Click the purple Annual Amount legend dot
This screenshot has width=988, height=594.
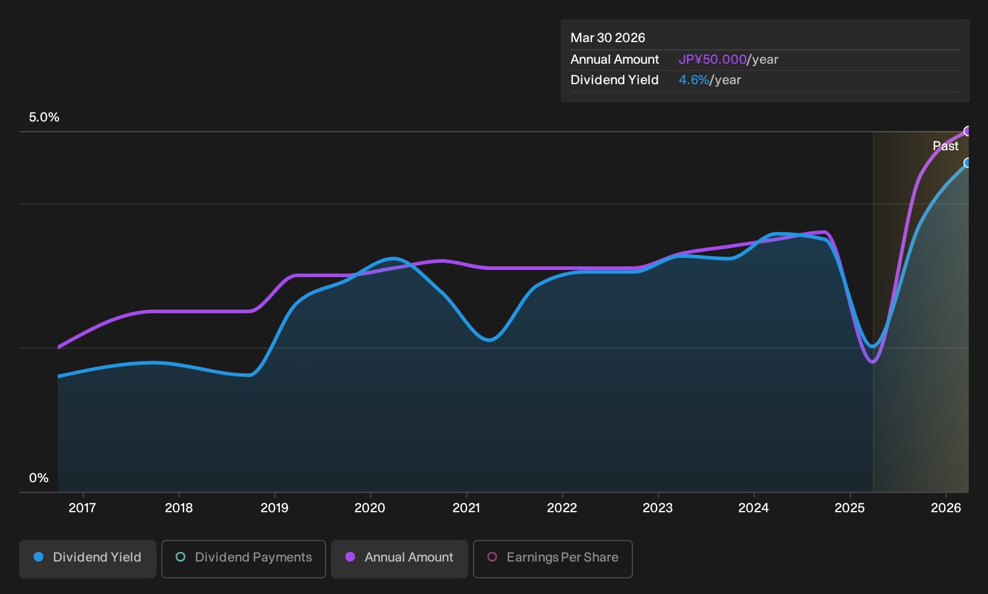[350, 557]
